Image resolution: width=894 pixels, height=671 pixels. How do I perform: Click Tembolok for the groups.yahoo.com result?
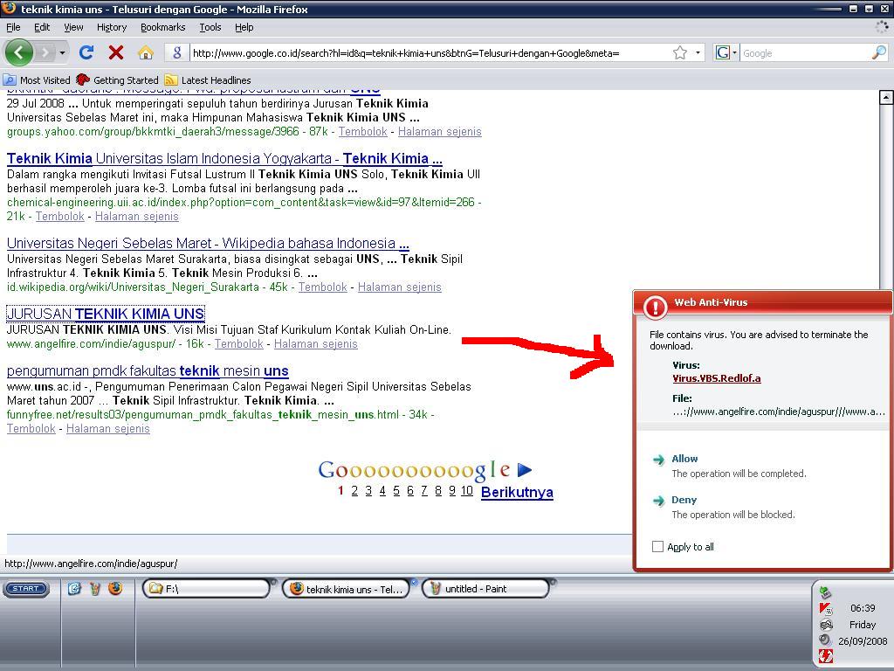point(362,131)
